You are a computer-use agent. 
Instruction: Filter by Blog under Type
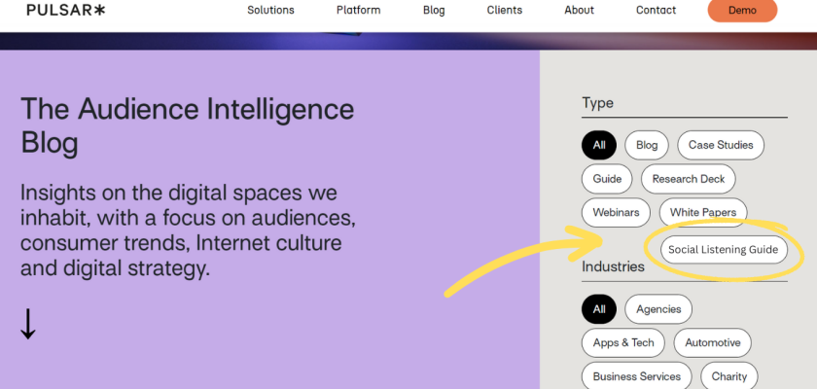click(x=647, y=146)
